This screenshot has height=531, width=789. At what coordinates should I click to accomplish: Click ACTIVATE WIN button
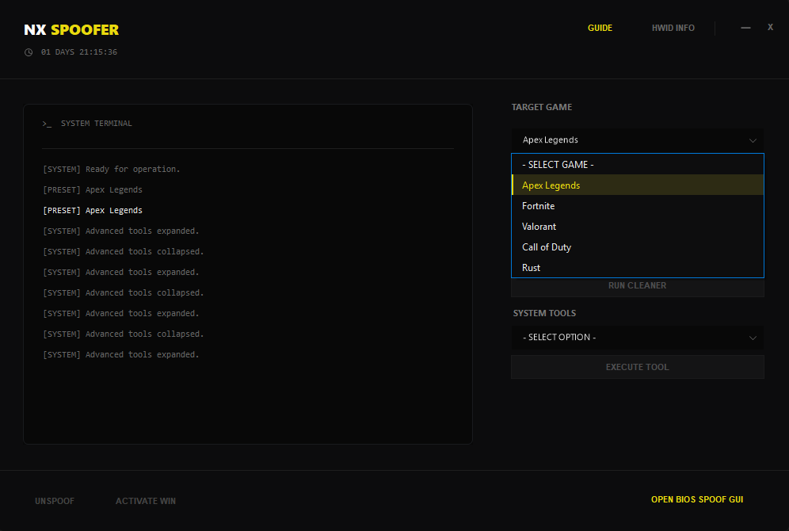tap(146, 502)
